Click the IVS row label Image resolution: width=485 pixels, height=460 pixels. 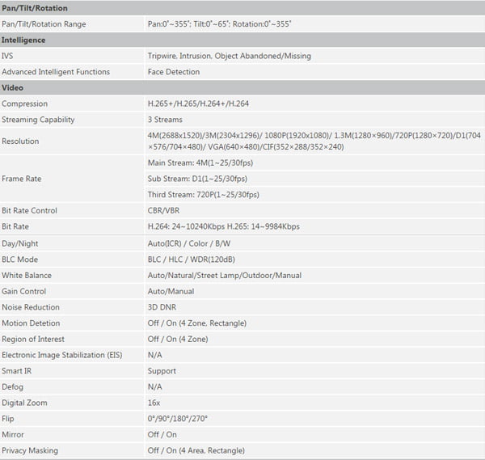pyautogui.click(x=8, y=56)
